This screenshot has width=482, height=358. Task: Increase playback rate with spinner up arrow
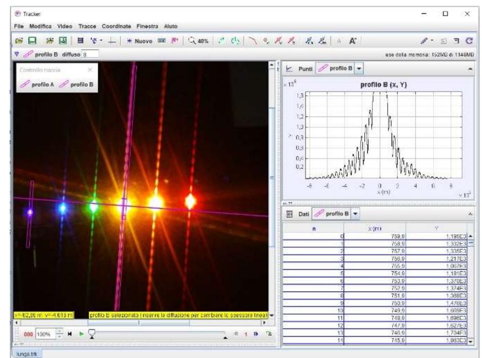click(59, 332)
